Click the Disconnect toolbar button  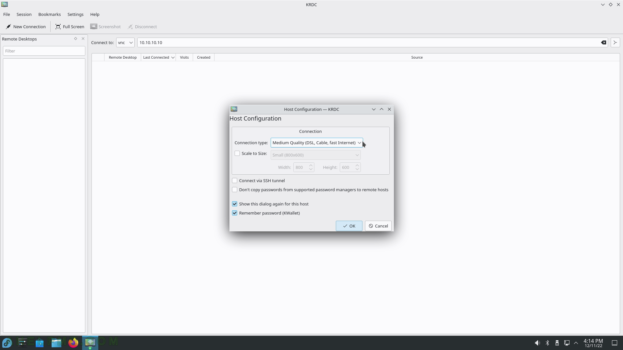(142, 27)
